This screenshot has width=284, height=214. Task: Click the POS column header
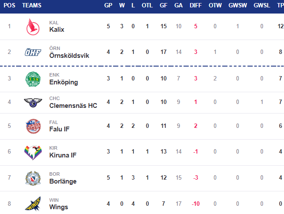(10, 5)
